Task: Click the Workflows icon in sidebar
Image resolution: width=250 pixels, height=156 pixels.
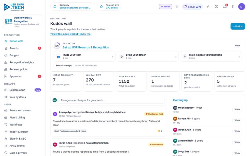Action: coord(6,125)
